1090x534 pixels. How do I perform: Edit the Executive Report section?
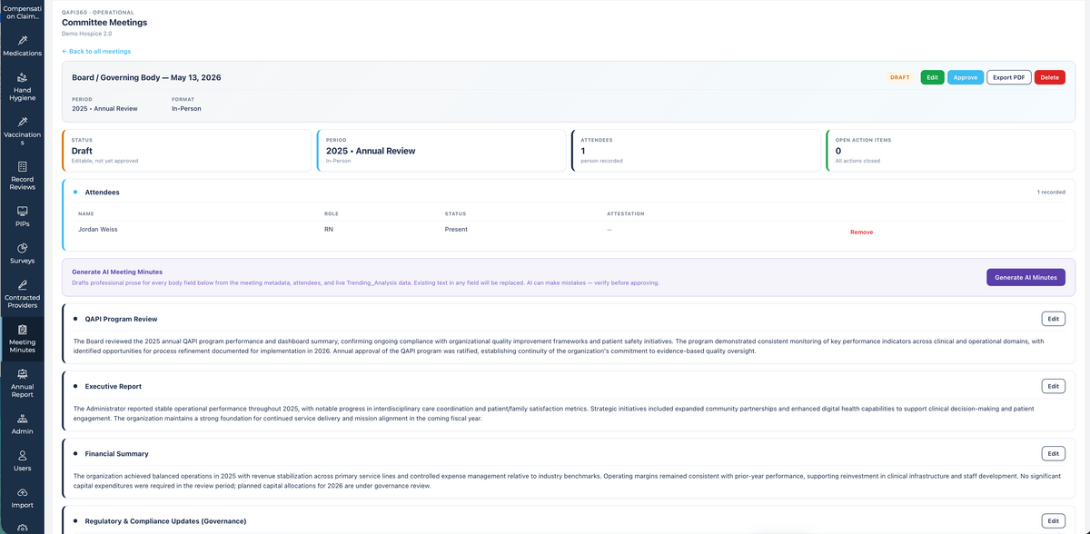coord(1053,386)
